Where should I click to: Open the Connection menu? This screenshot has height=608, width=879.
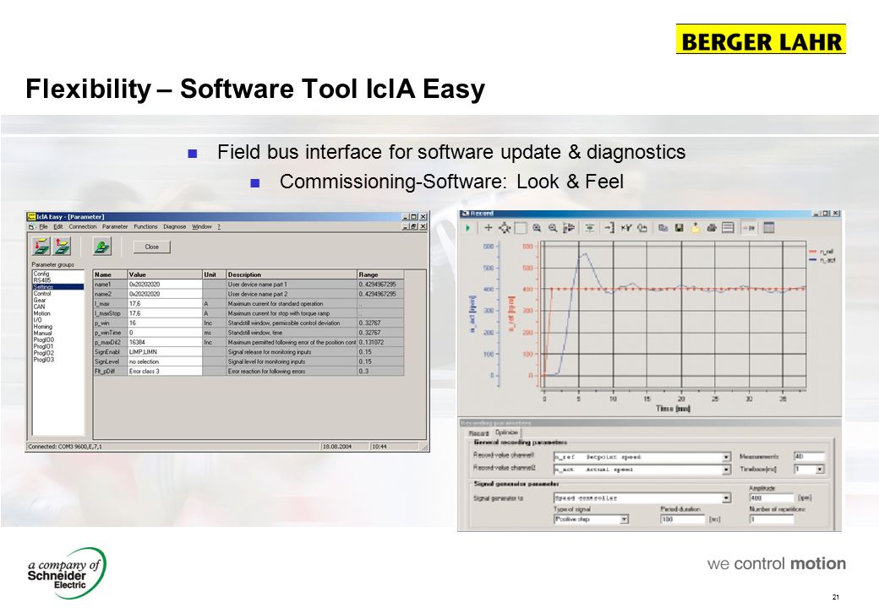pyautogui.click(x=83, y=227)
